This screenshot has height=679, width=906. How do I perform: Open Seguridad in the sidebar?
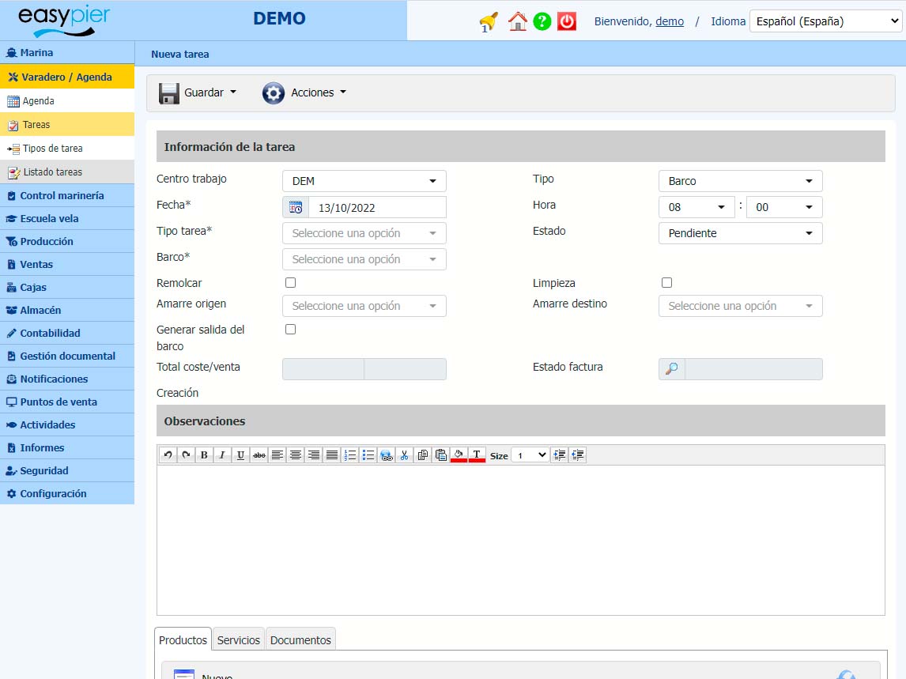[x=67, y=470]
